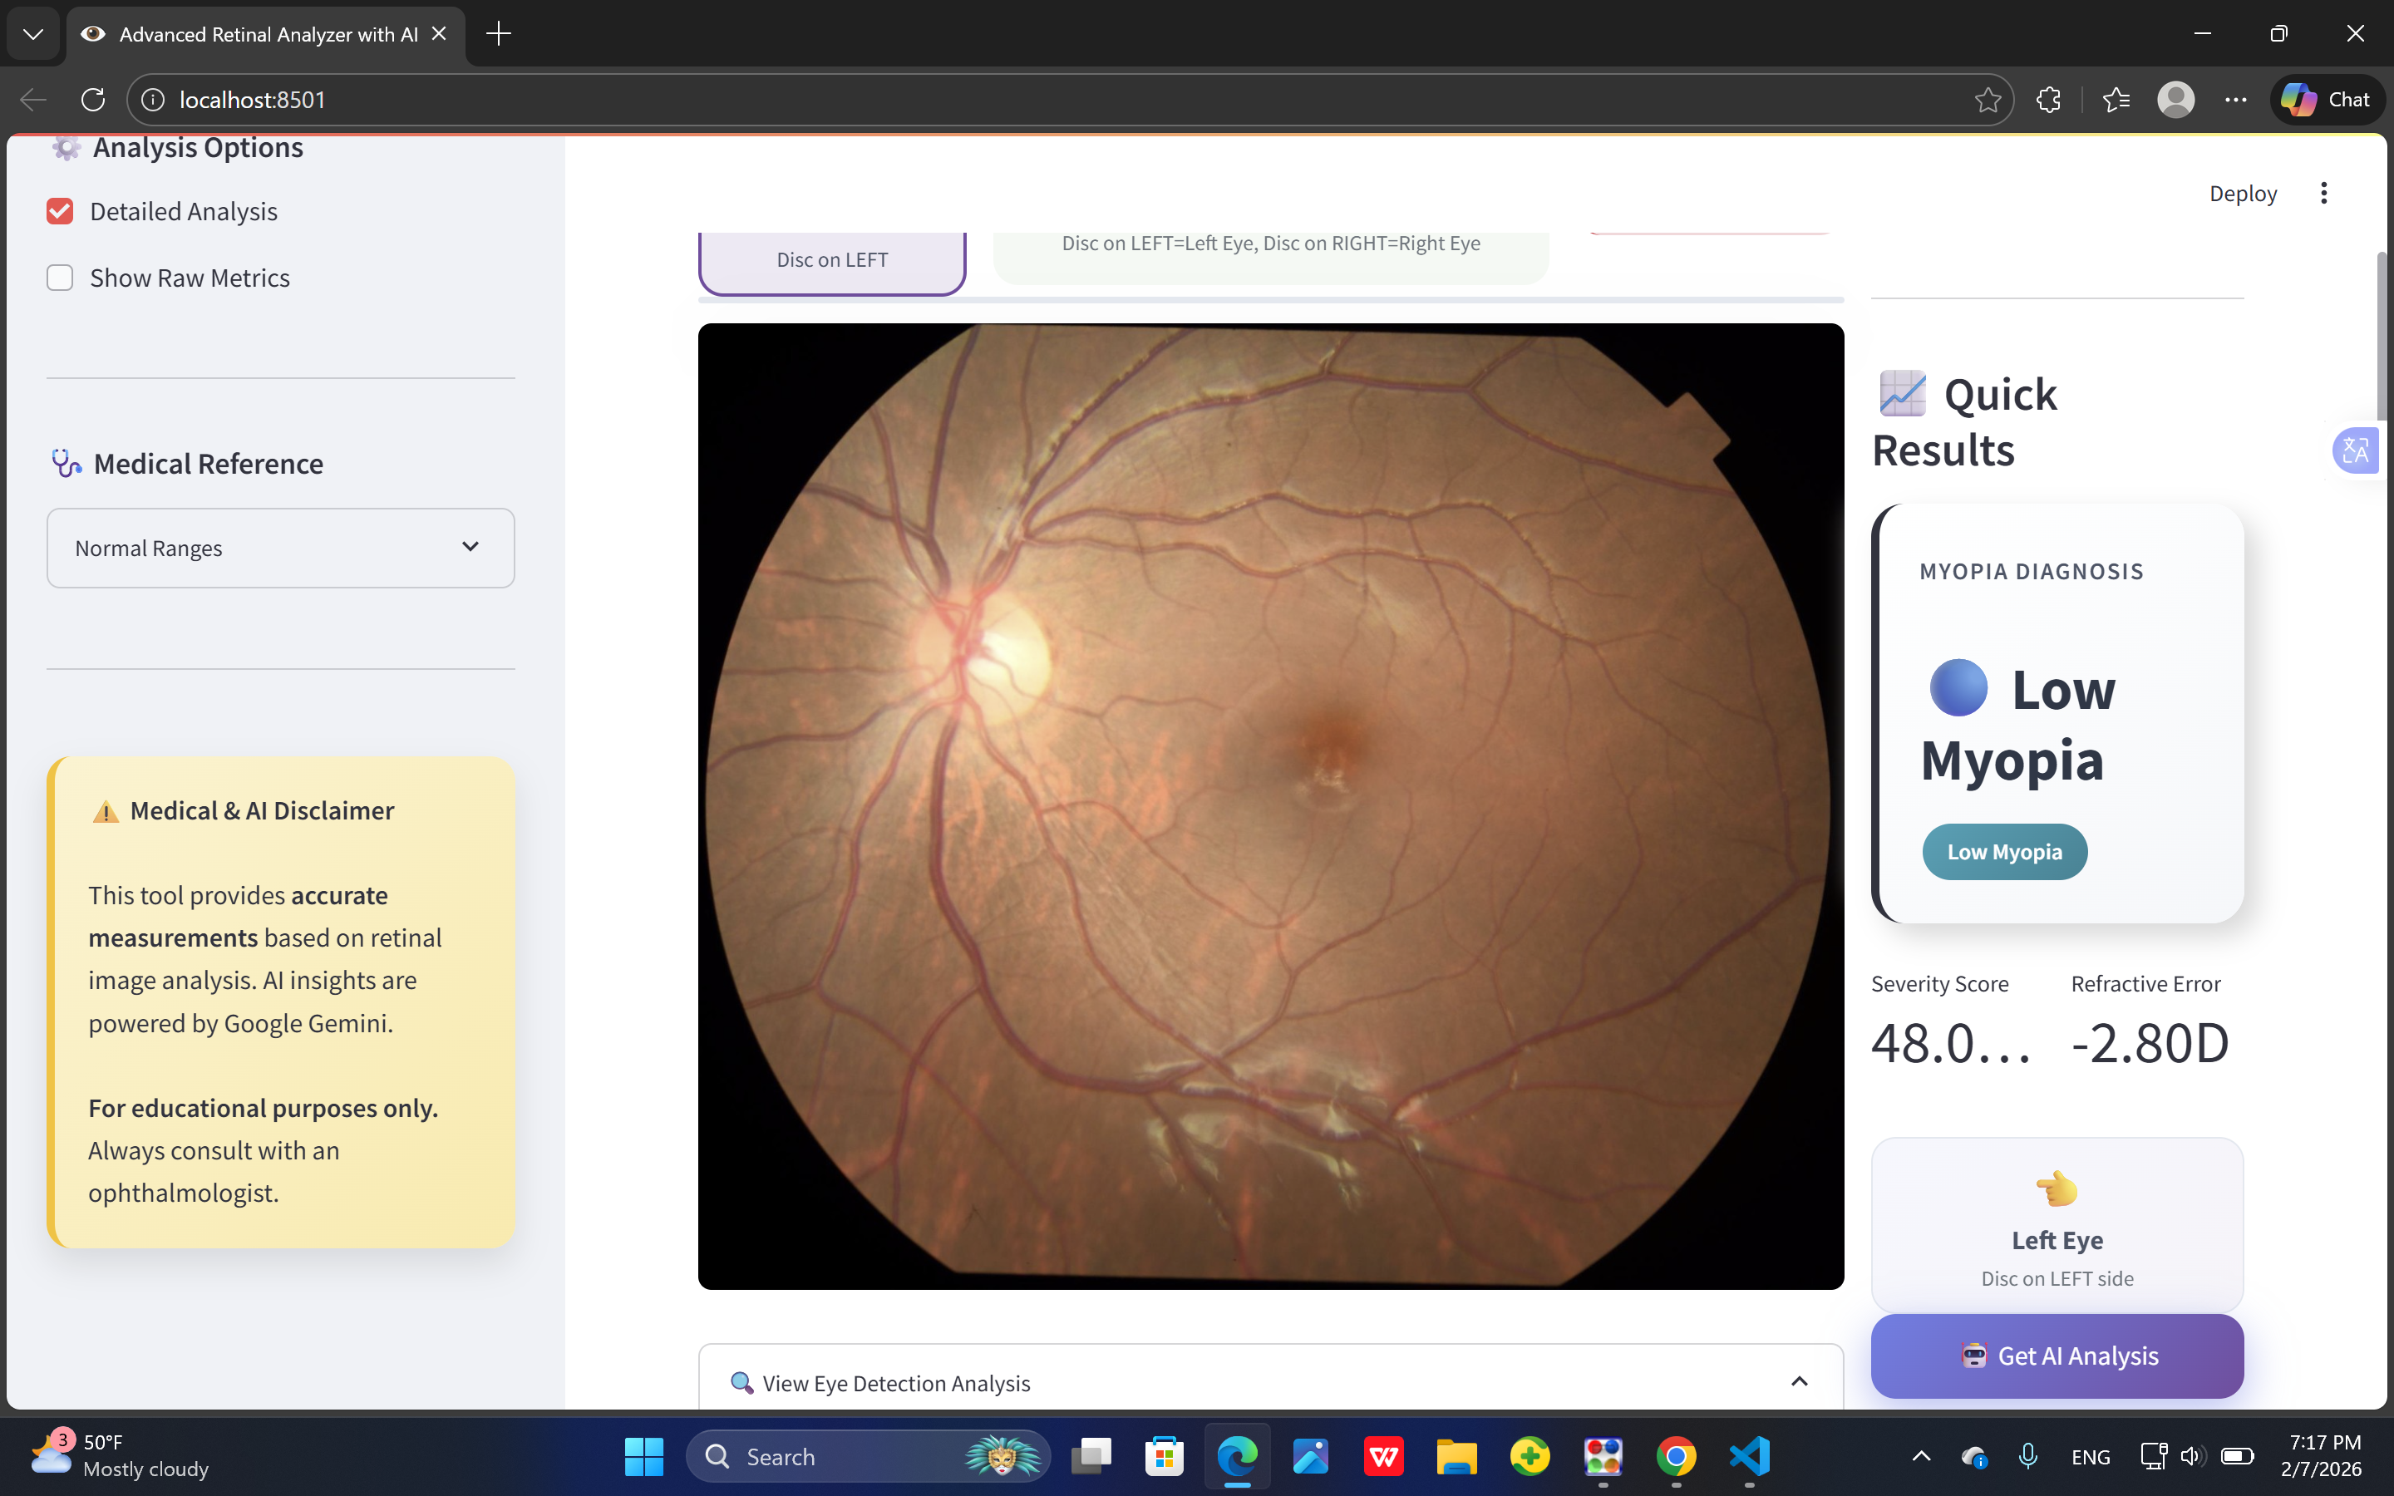Open the Streamlit three-dot main menu
This screenshot has width=2394, height=1496.
pos(2324,193)
